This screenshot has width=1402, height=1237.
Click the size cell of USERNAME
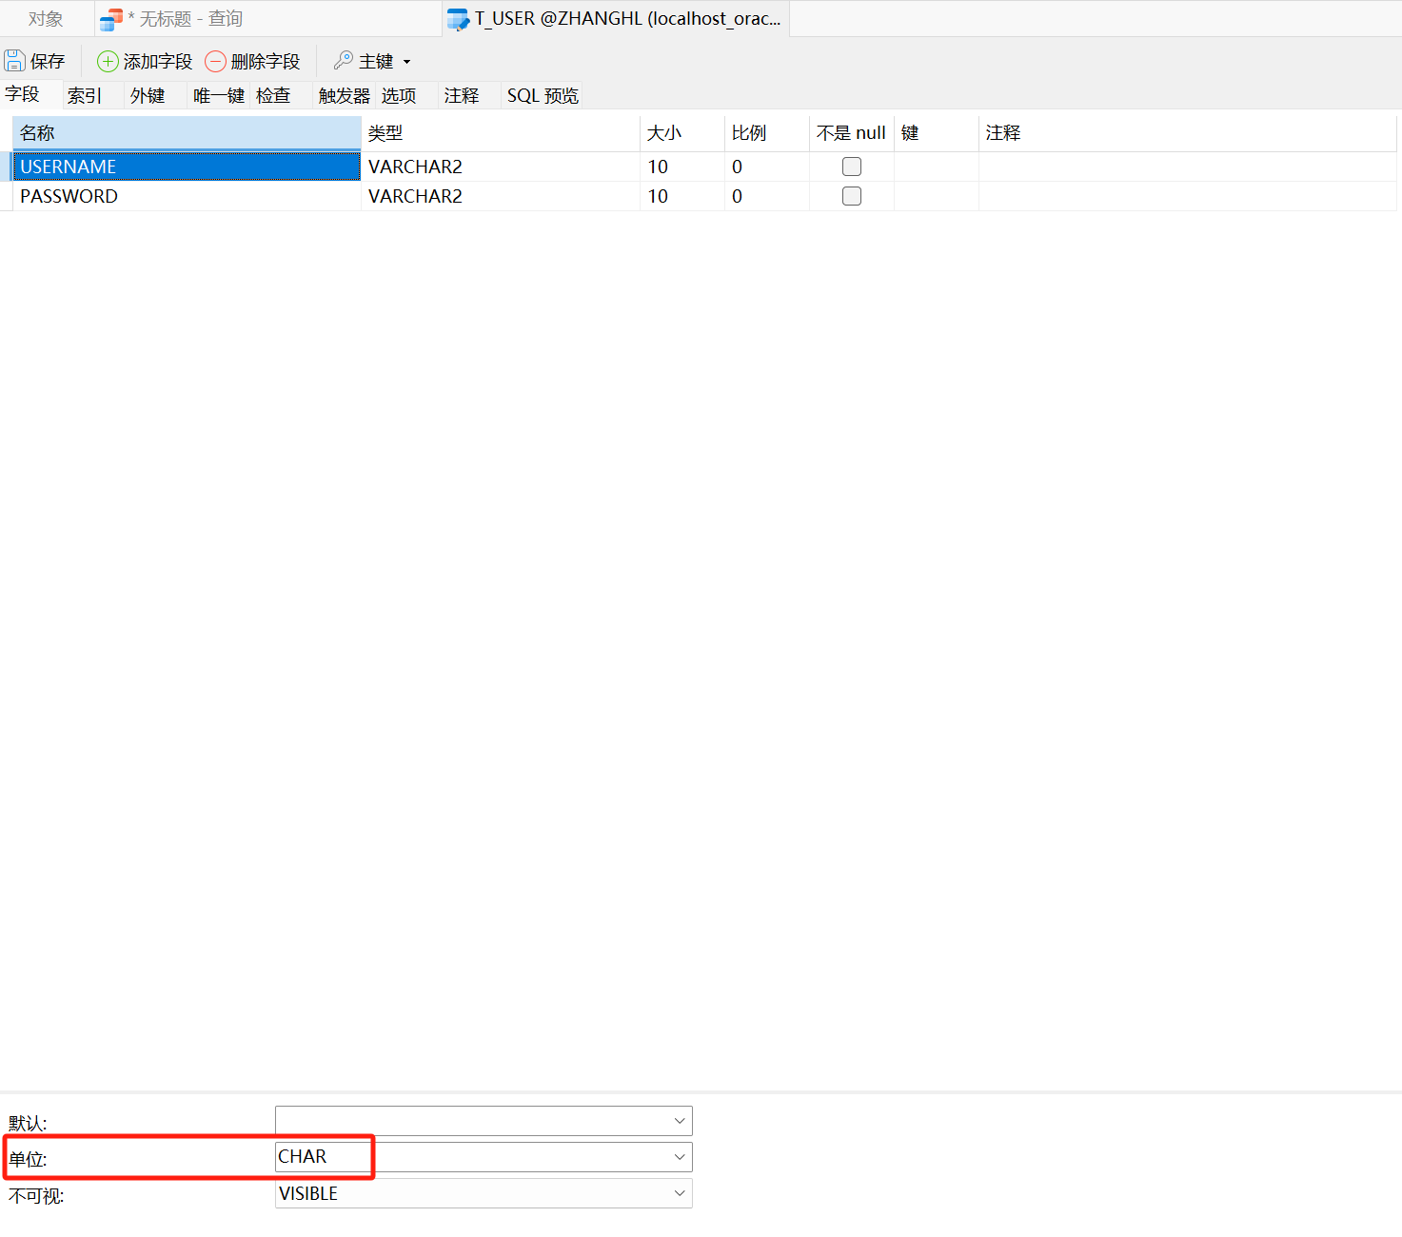tap(681, 167)
